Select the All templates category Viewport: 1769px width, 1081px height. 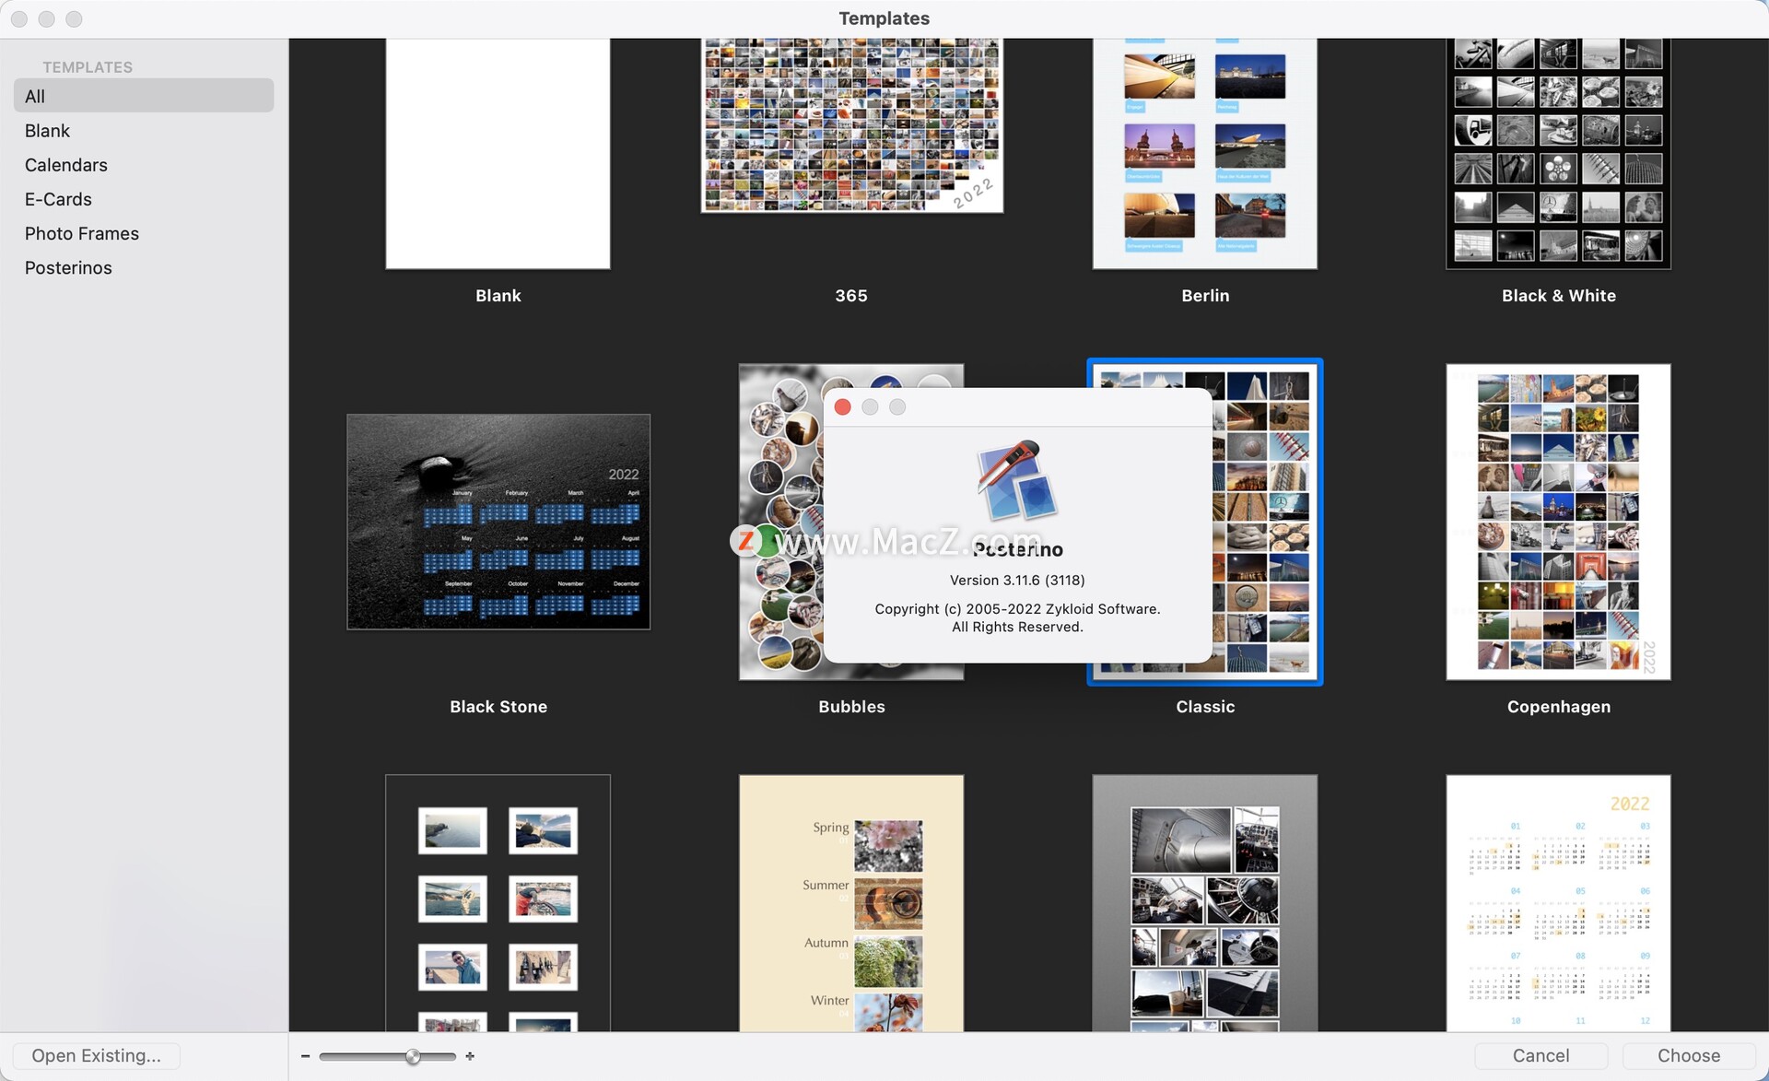point(143,95)
